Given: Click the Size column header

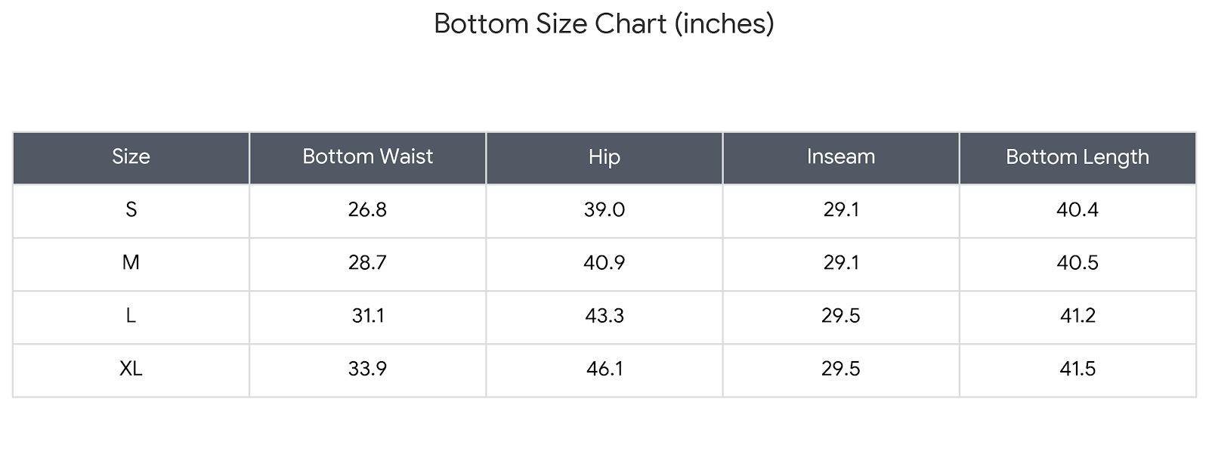Looking at the screenshot, I should coord(131,157).
